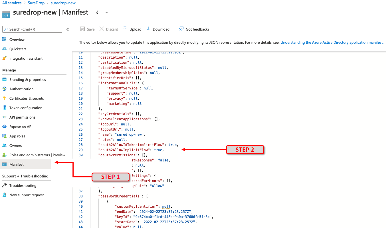
Task: Focus the Search (Cmd+/) field
Action: click(x=32, y=29)
